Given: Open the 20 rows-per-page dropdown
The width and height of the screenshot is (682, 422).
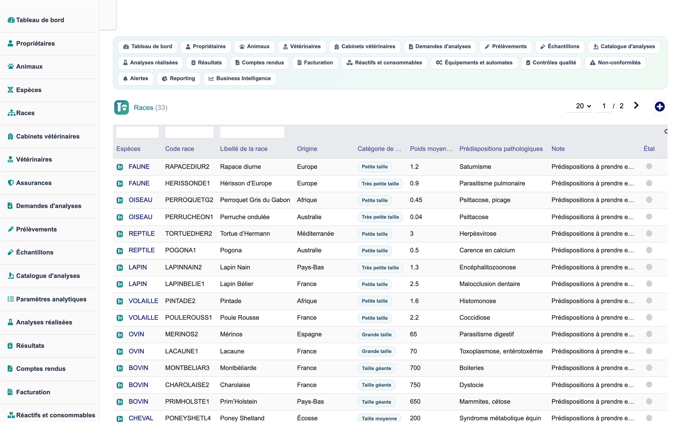Looking at the screenshot, I should [x=583, y=106].
